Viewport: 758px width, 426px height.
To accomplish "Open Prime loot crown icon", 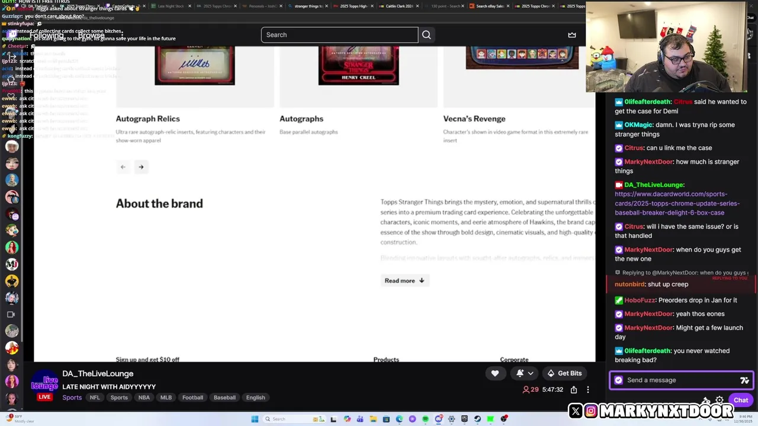I will coord(572,35).
